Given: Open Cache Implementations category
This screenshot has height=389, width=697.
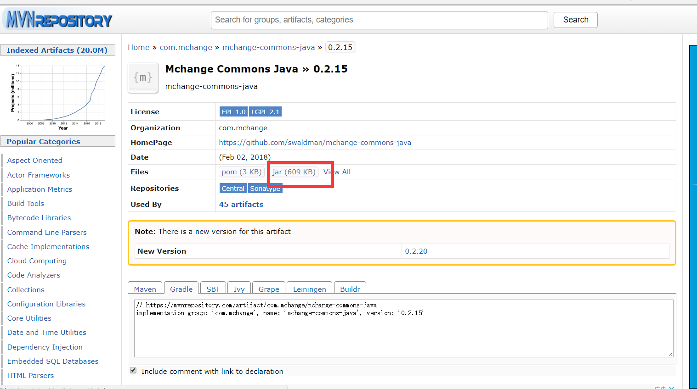Looking at the screenshot, I should pos(48,247).
